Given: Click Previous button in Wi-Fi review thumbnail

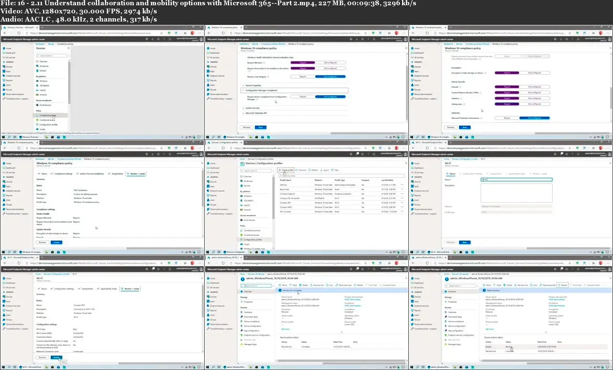Looking at the screenshot, I should (x=42, y=357).
